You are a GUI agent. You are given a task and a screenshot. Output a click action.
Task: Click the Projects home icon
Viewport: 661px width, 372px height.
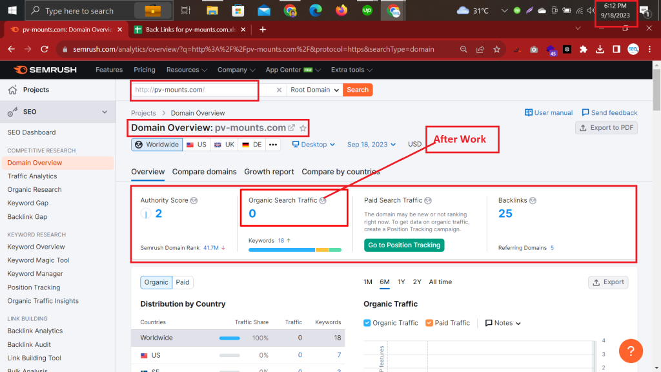[13, 89]
